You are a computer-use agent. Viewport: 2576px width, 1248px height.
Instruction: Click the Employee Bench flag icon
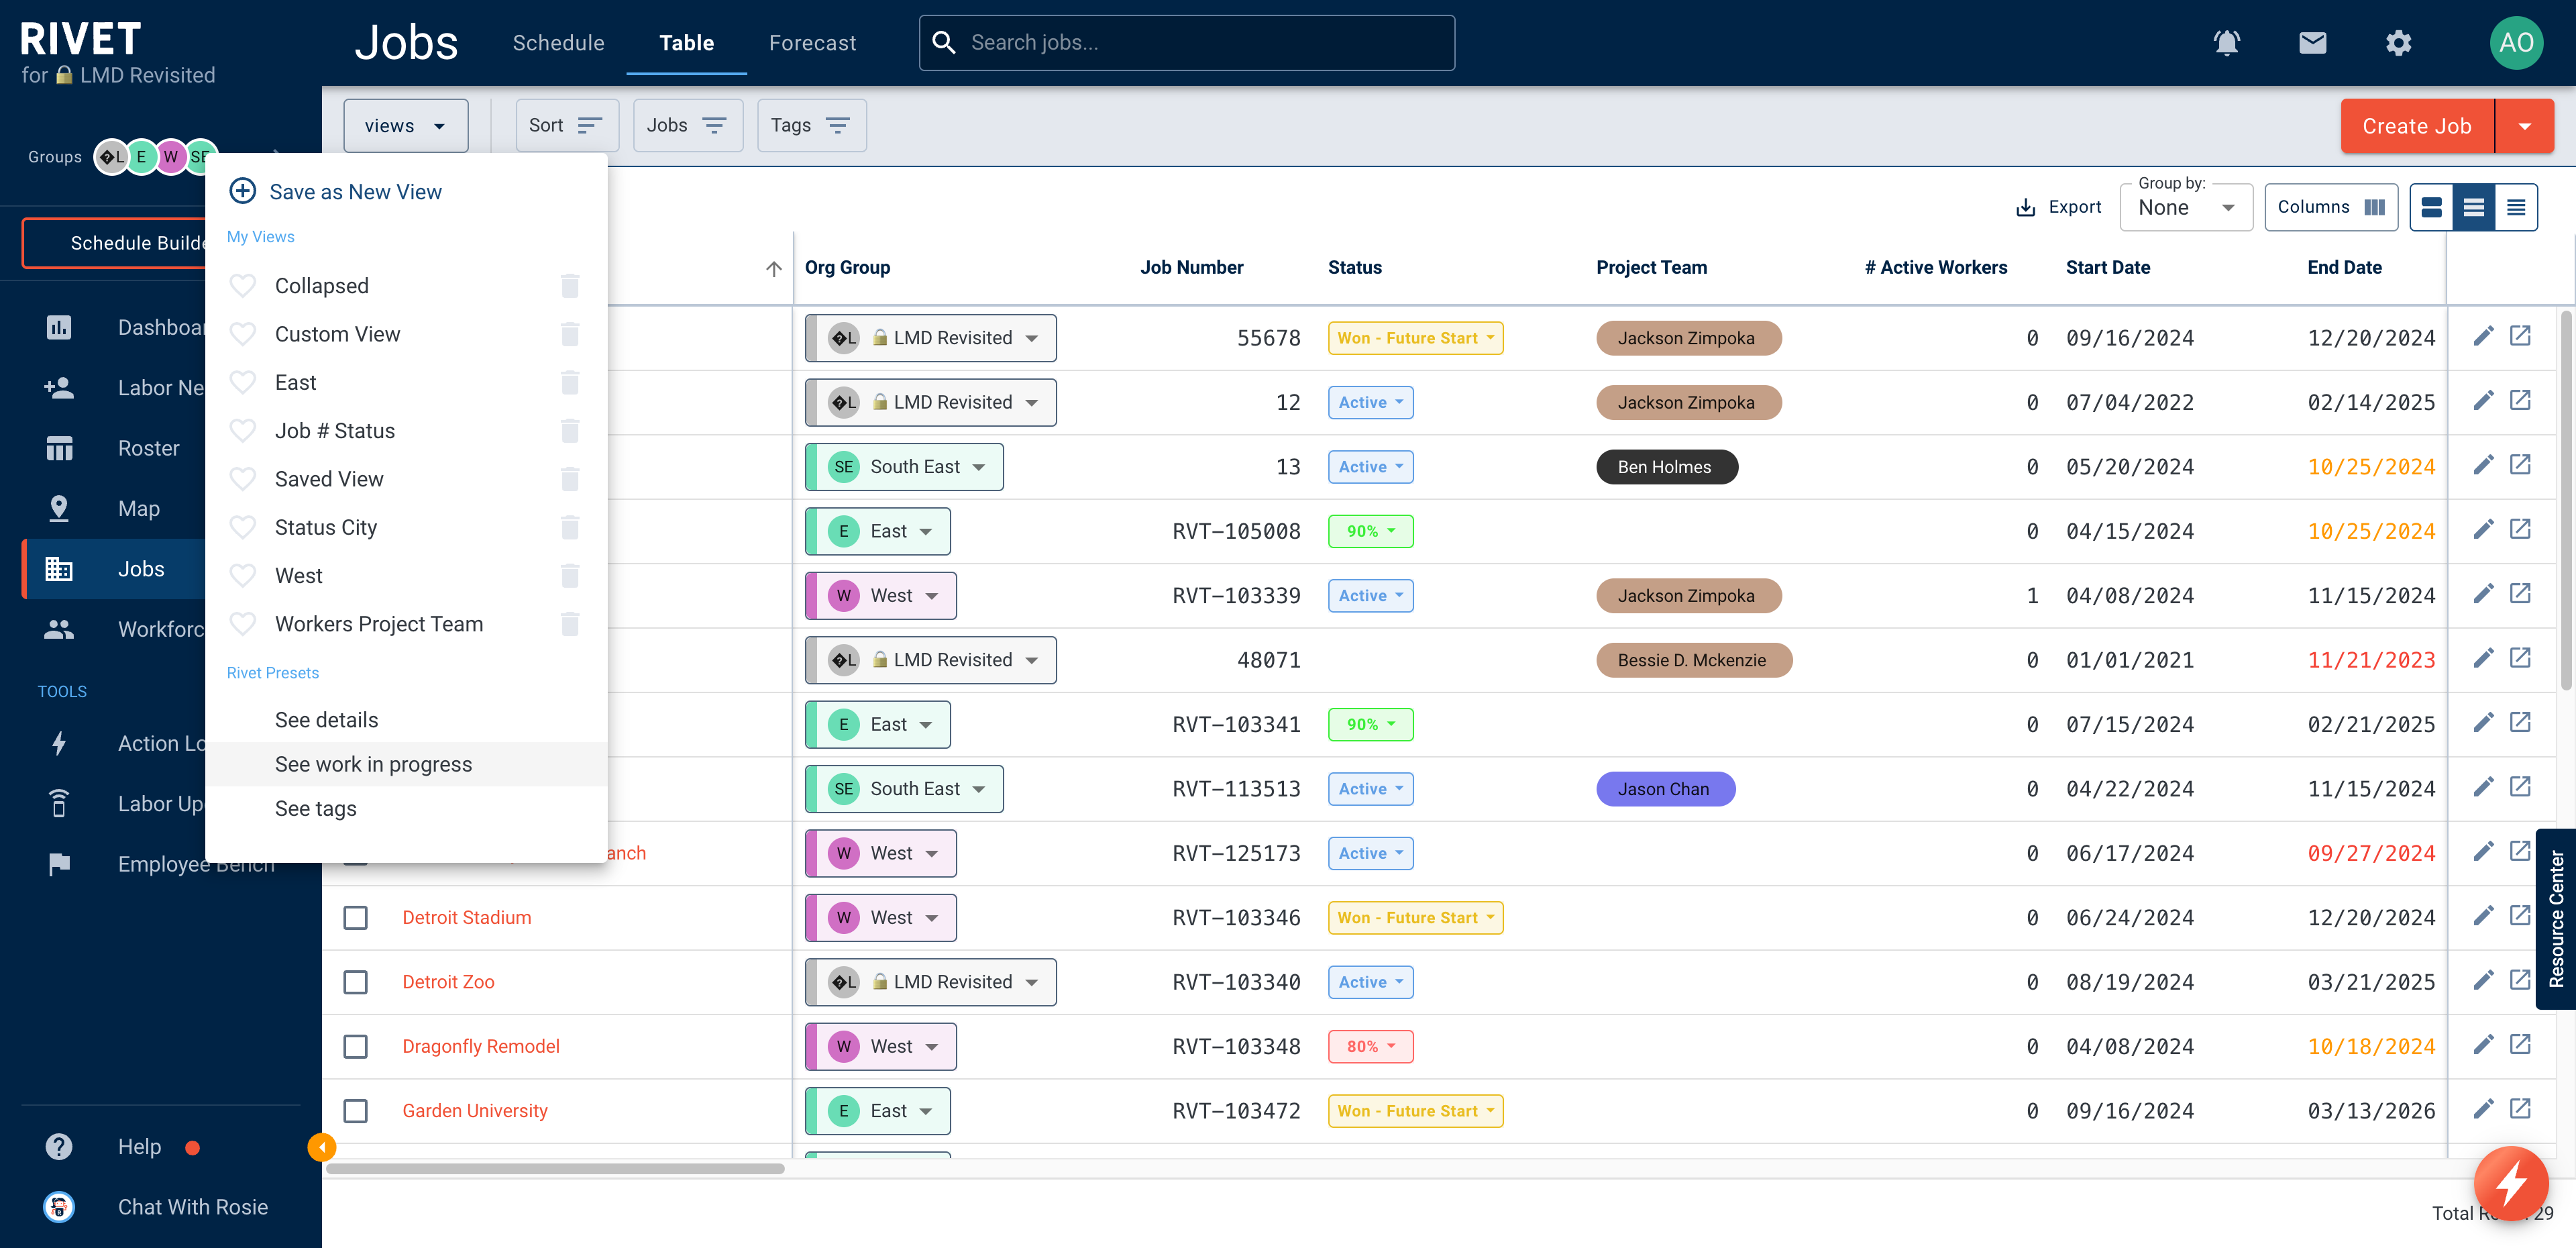(x=59, y=864)
